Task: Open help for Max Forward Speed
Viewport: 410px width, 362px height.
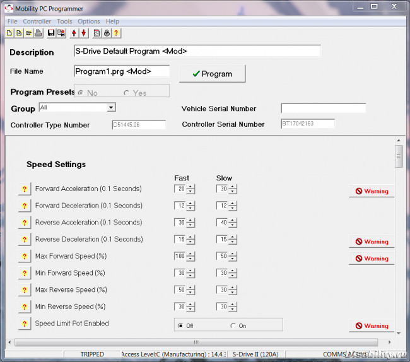Action: (25, 256)
